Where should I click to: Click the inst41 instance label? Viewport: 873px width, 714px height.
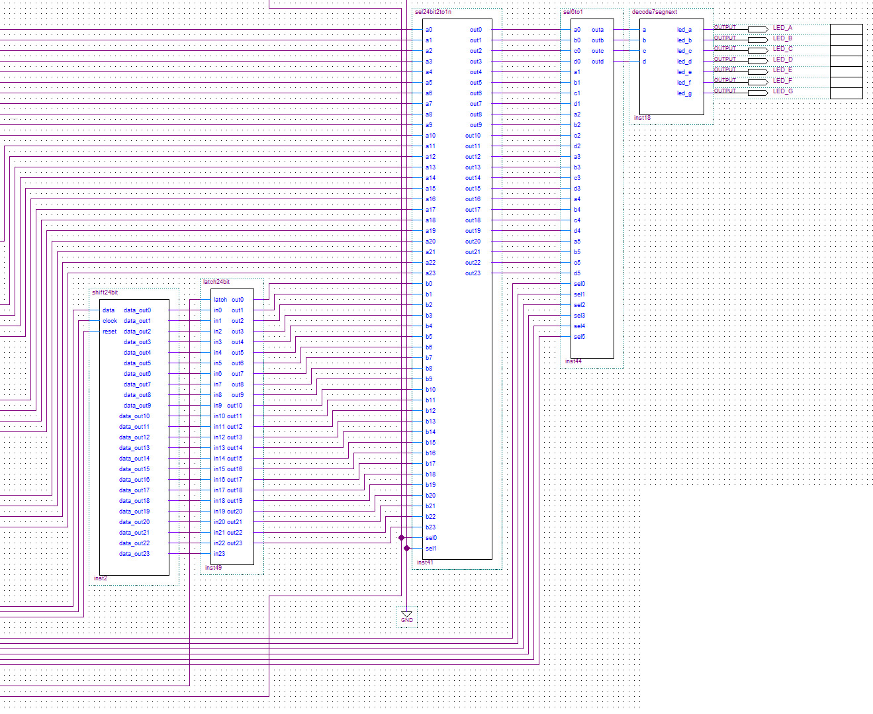425,562
